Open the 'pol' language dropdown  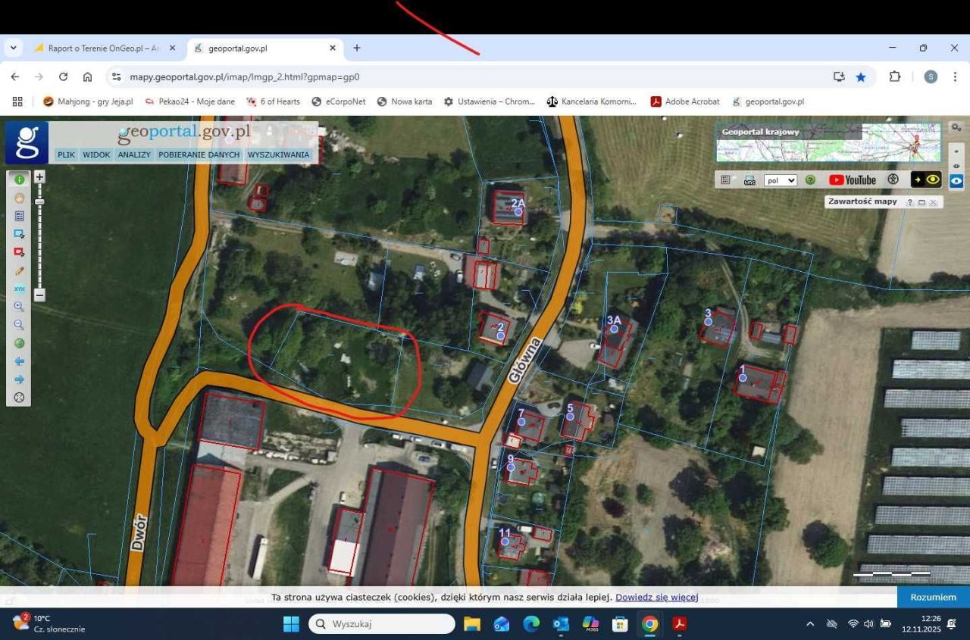tap(781, 180)
